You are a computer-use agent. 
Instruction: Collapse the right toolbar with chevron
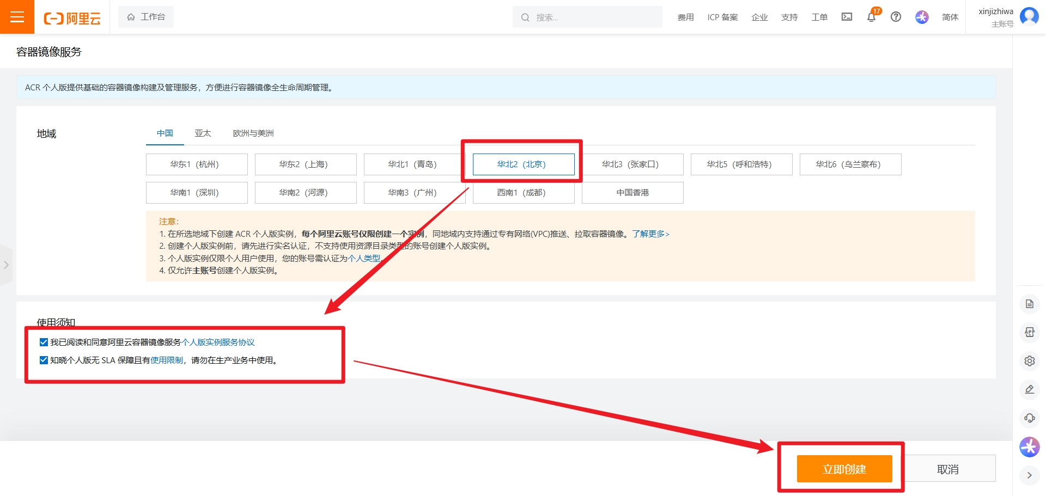(1029, 475)
